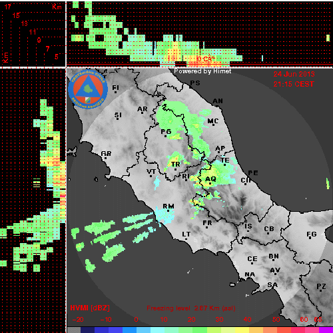333x333 pixels.
Task: Click the 15 km altitude label
Action: 16,15
